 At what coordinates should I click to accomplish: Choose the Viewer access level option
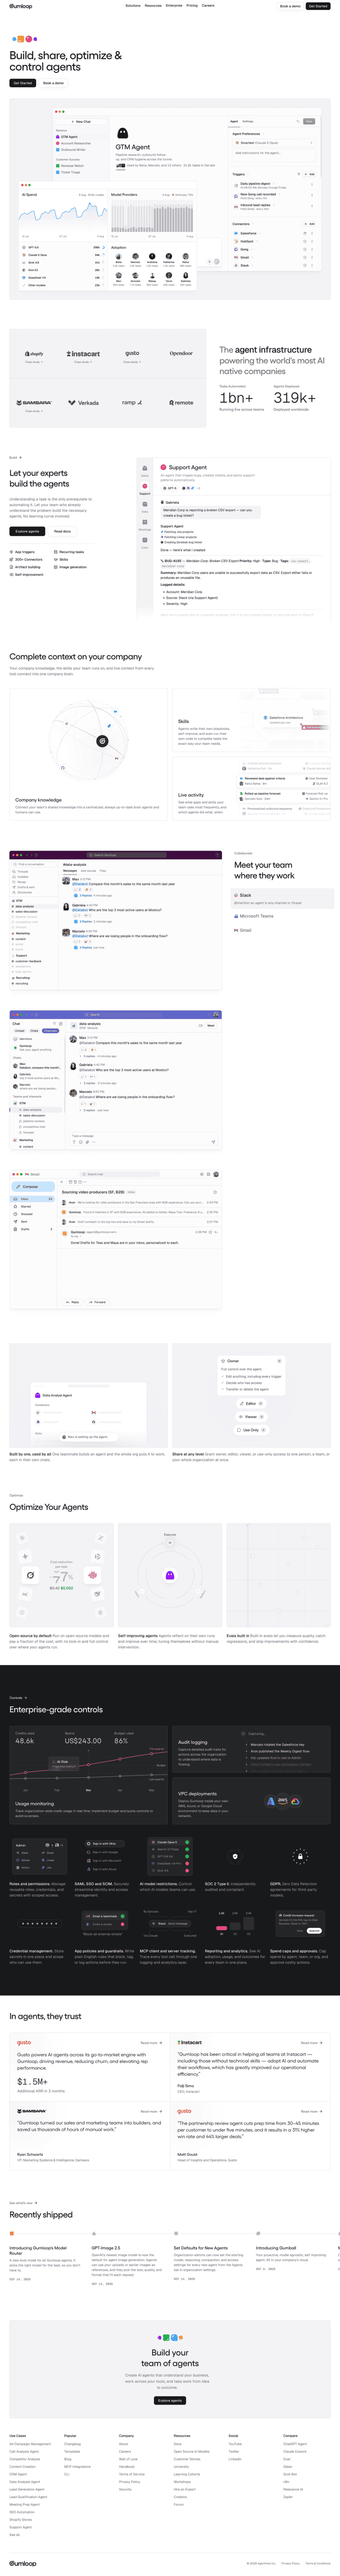250,1417
